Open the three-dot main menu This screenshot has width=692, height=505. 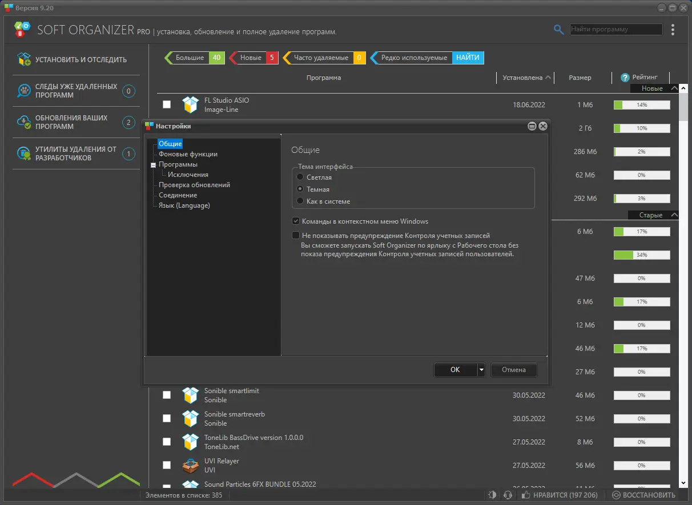pos(673,30)
